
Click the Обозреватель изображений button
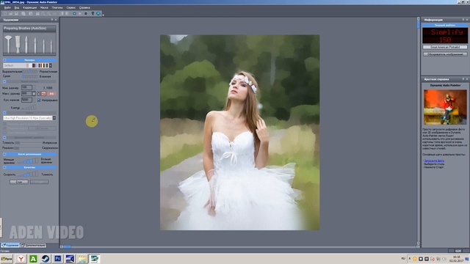pyautogui.click(x=445, y=54)
